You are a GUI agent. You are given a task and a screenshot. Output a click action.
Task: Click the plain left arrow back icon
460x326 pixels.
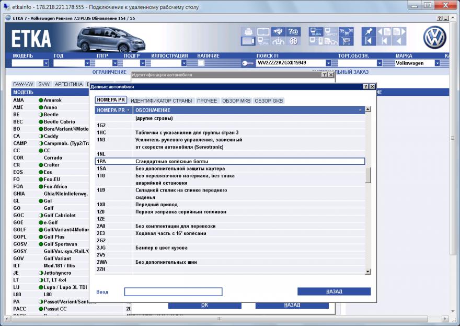coord(399,41)
